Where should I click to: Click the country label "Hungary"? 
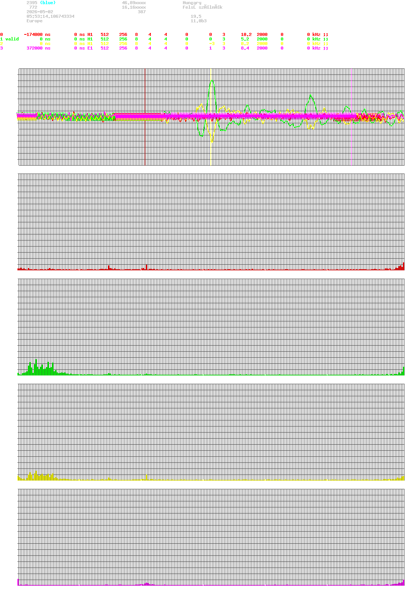pos(192,3)
